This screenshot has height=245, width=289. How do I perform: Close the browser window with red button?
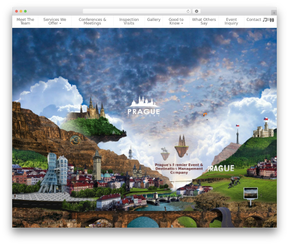[17, 12]
